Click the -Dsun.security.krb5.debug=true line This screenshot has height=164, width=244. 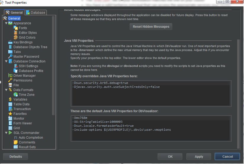(100, 83)
